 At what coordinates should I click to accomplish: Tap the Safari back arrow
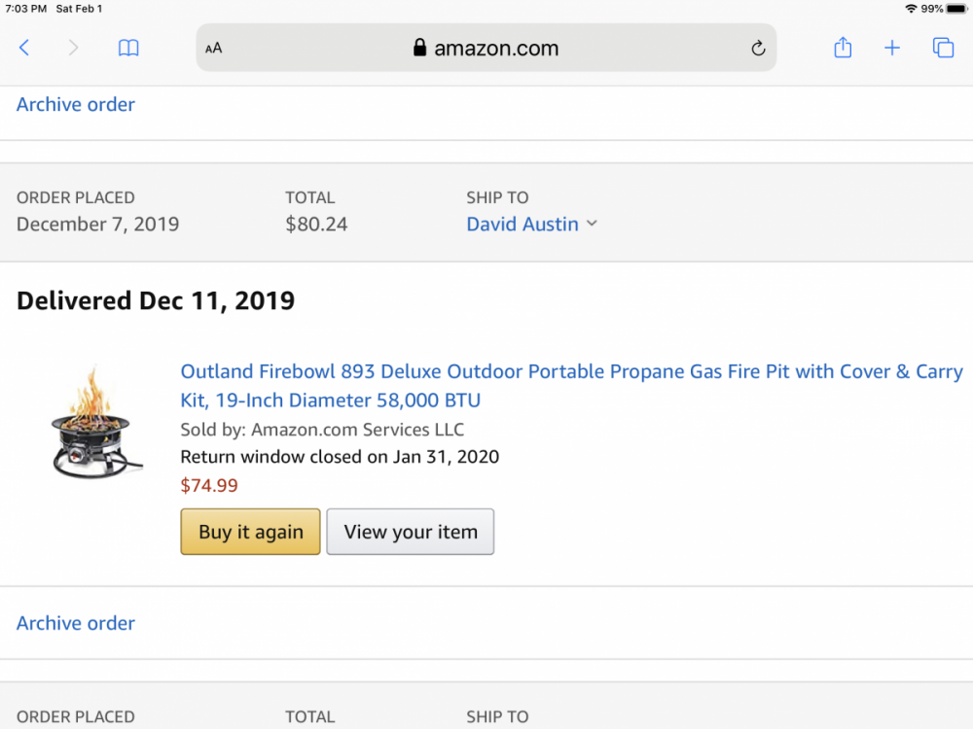(x=24, y=48)
